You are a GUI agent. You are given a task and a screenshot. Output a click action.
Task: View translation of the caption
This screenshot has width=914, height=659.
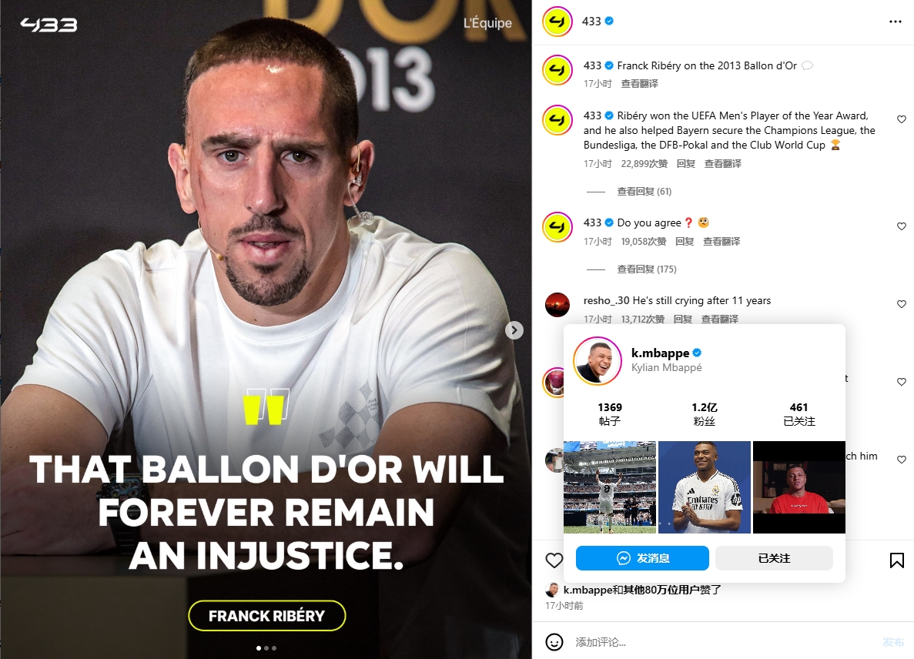[639, 84]
